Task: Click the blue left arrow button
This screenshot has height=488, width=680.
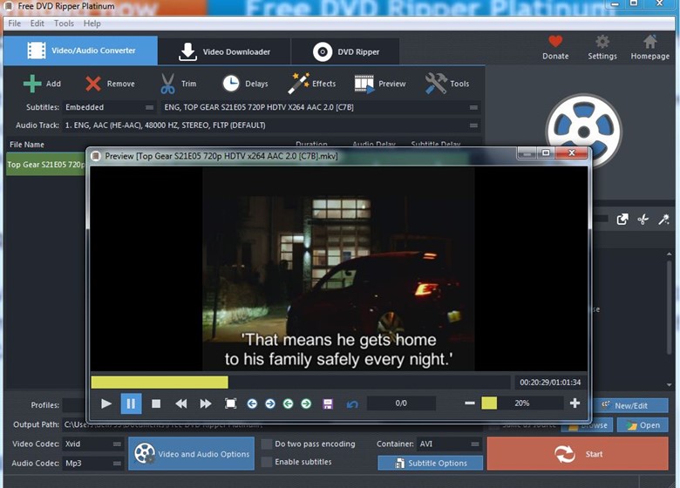Action: click(x=252, y=403)
